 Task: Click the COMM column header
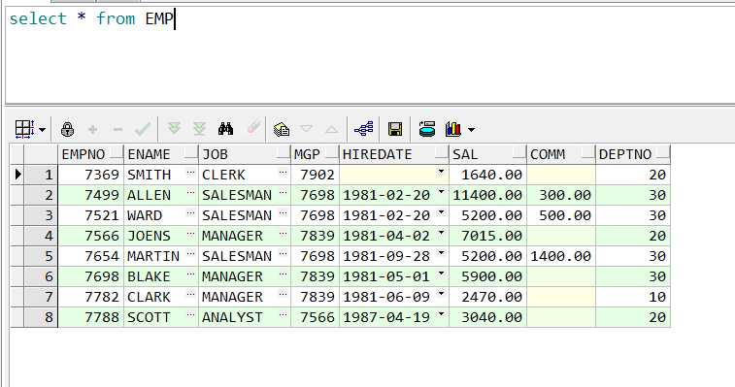click(561, 154)
